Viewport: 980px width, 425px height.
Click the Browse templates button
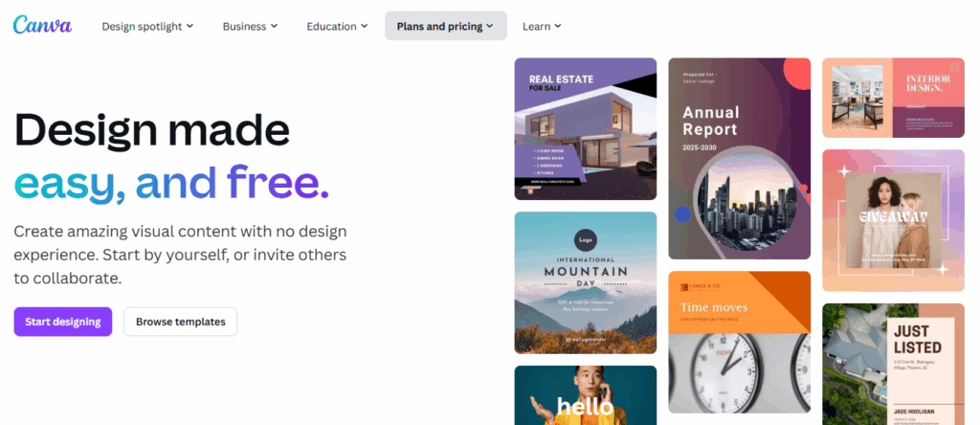click(180, 322)
